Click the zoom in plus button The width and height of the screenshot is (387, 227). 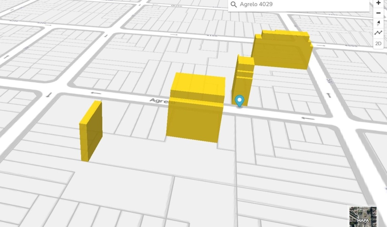(378, 3)
